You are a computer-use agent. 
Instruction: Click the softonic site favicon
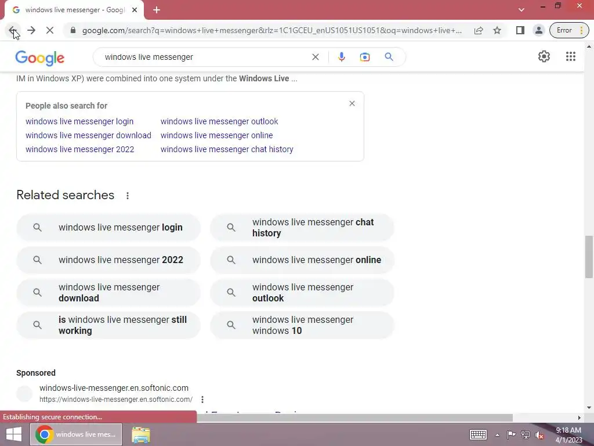(x=24, y=394)
